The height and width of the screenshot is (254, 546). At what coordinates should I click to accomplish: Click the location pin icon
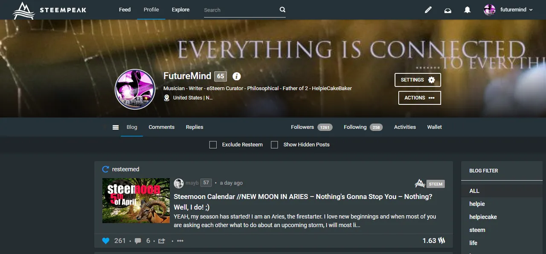(167, 98)
